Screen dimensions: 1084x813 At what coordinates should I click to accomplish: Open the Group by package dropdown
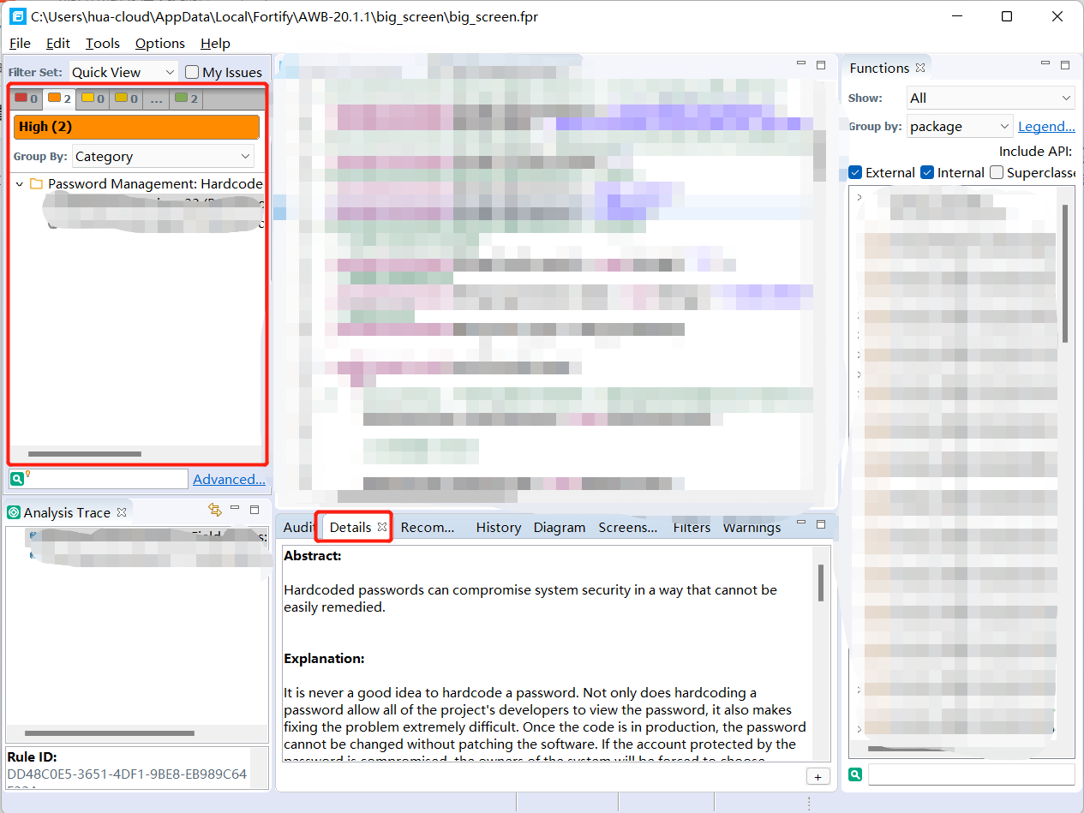tap(961, 126)
